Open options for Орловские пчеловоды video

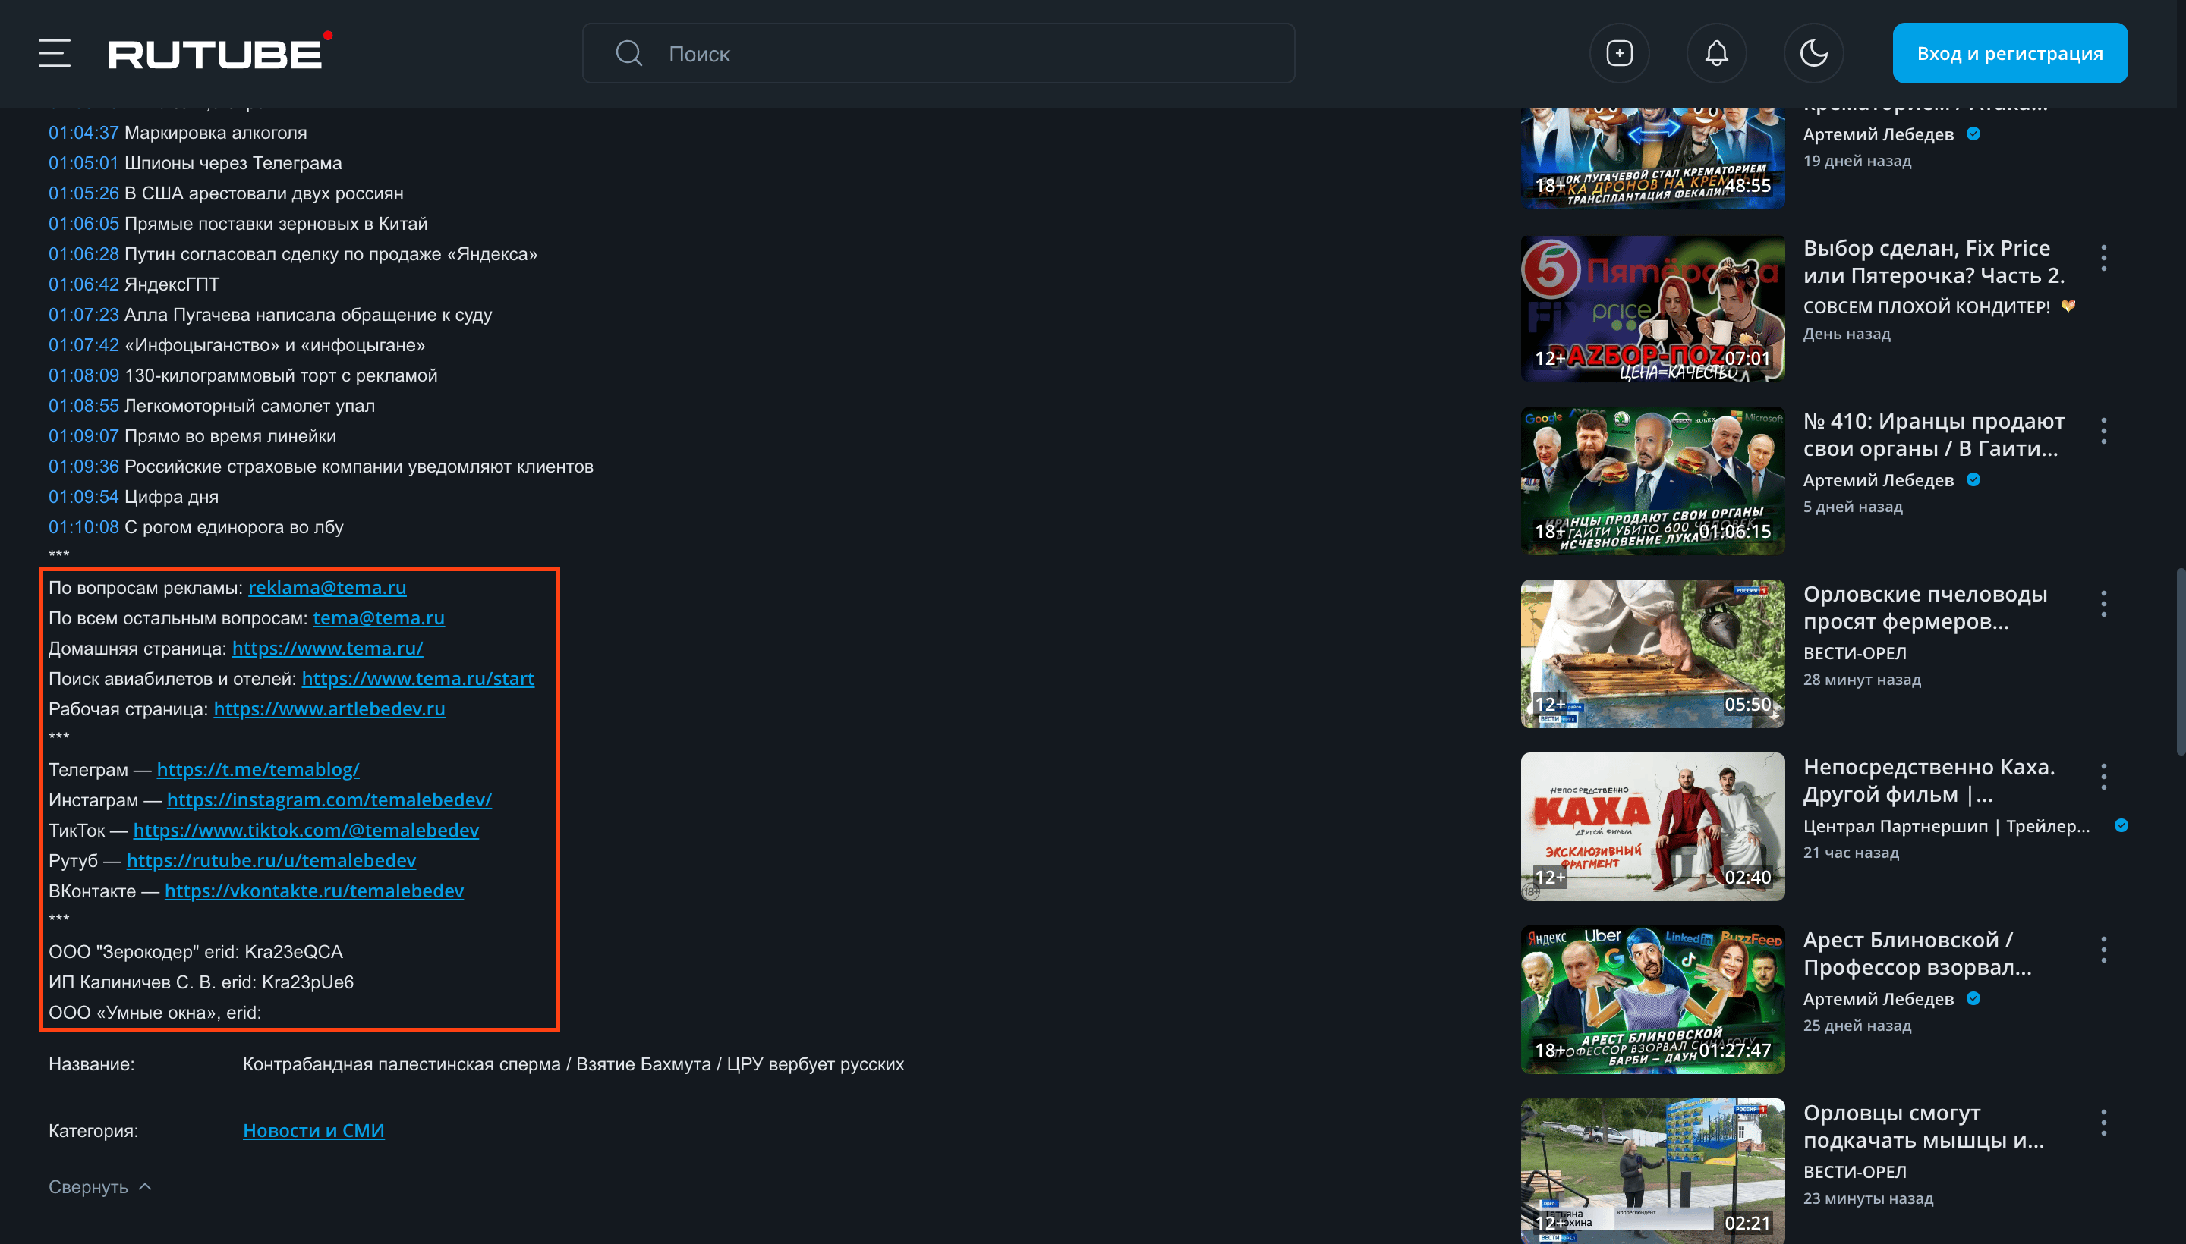tap(2103, 604)
